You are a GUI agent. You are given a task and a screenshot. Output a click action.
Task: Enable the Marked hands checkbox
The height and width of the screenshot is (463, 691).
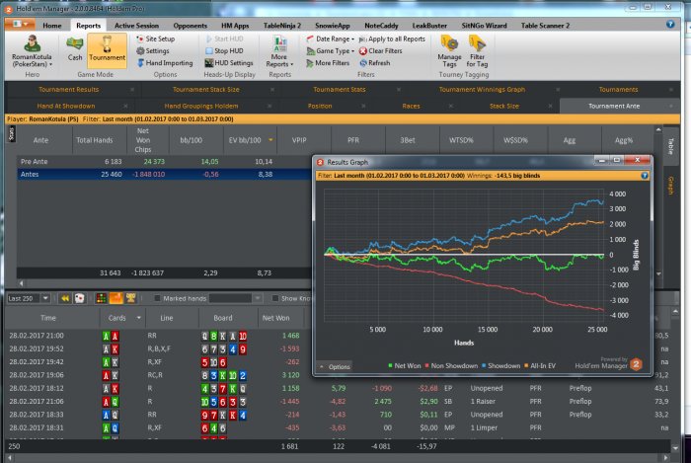coord(157,297)
